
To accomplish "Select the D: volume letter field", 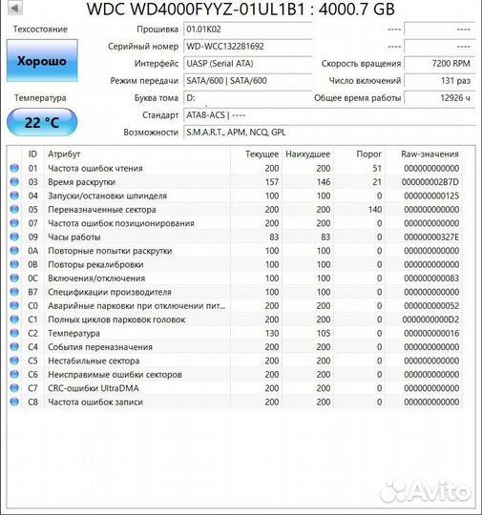I will tap(247, 98).
